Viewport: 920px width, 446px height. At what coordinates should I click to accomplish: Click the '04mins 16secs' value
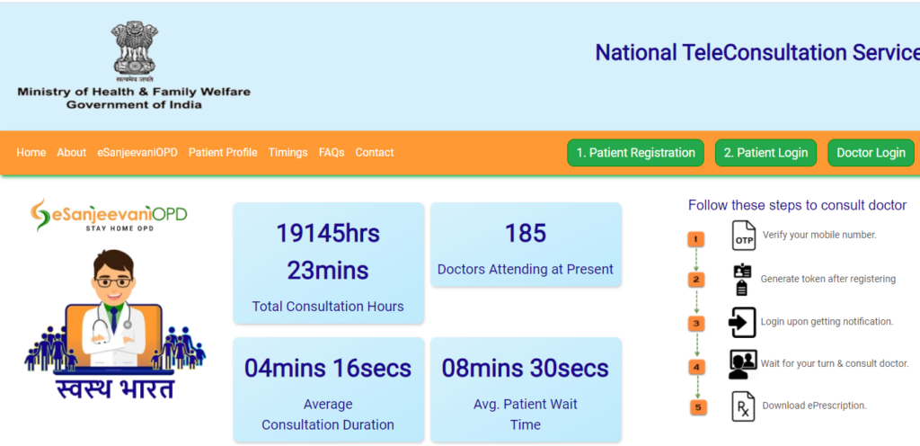coord(328,369)
